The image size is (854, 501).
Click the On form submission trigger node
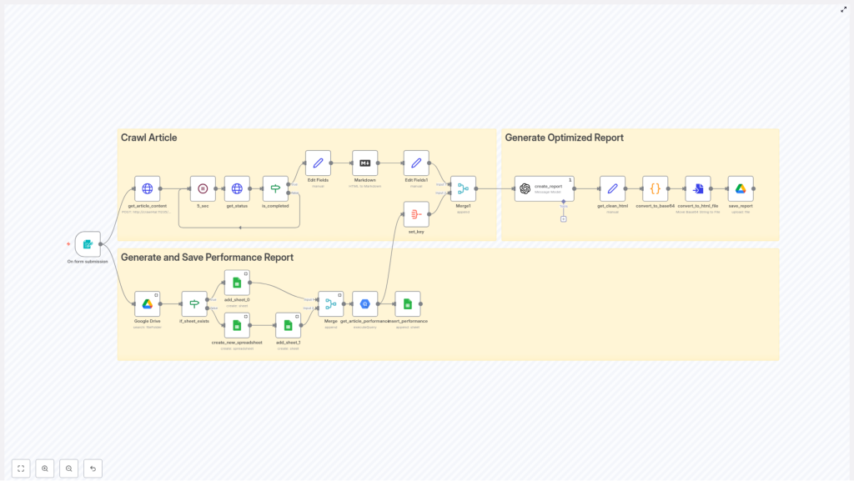88,244
